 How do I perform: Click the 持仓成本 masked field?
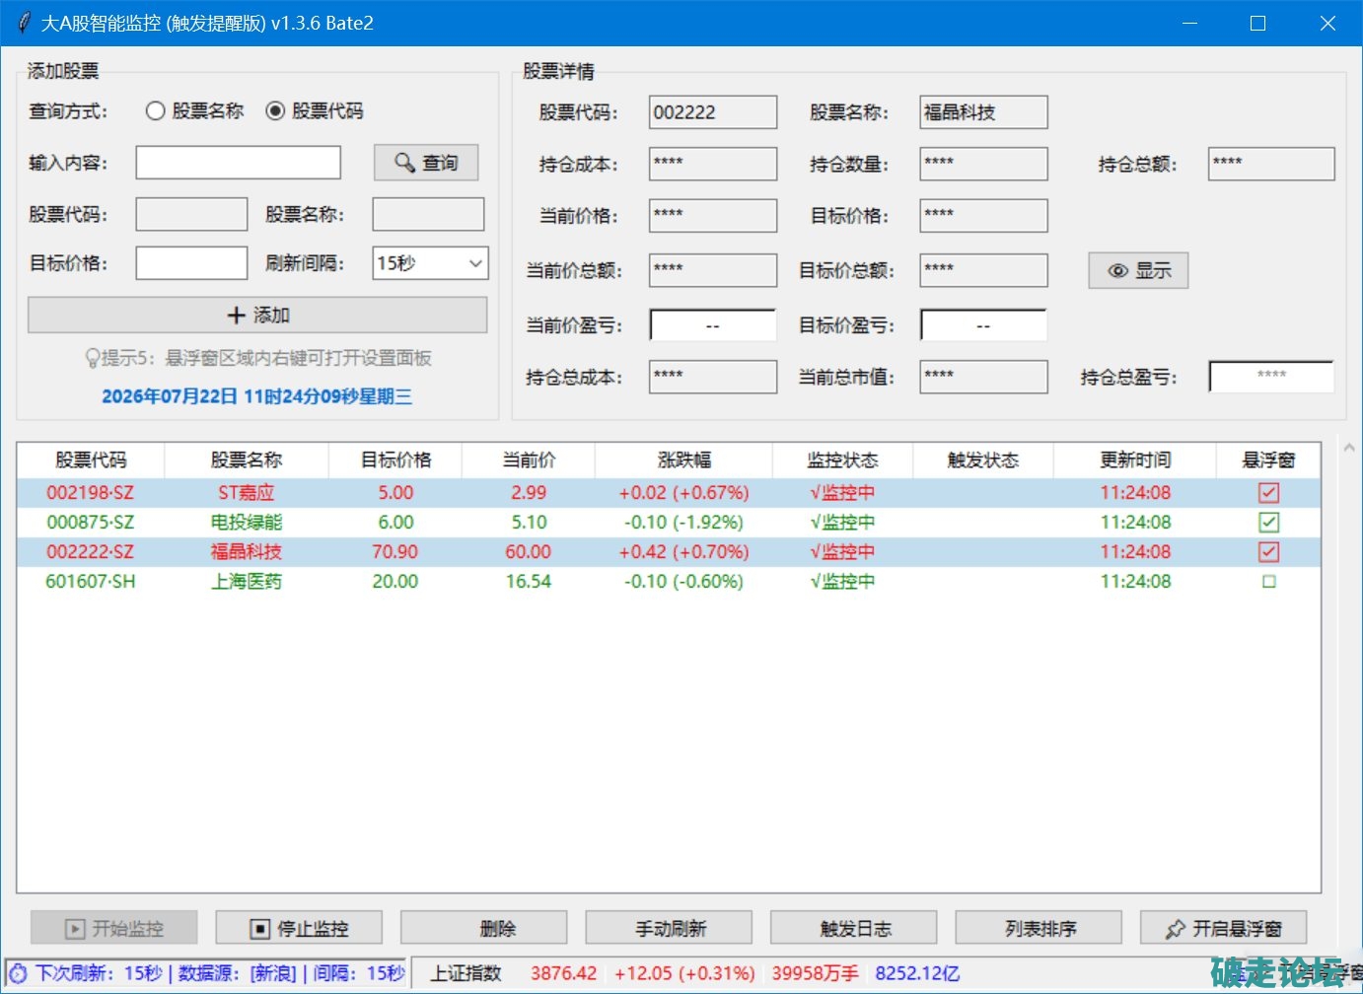click(x=713, y=164)
